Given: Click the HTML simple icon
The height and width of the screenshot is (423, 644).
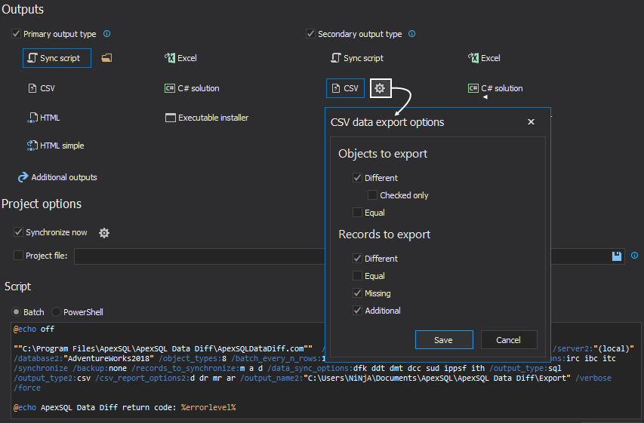Looking at the screenshot, I should (32, 146).
